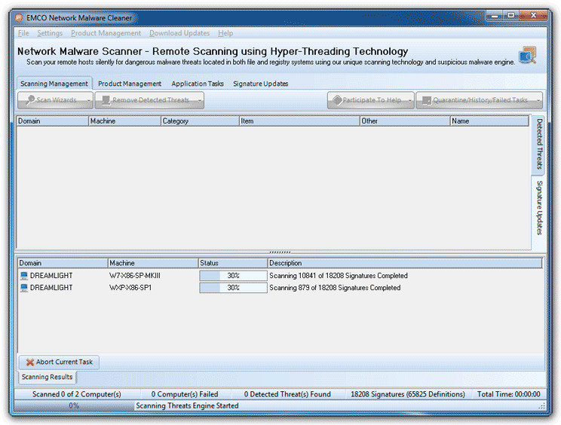
Task: Switch to Product Management tab
Action: [130, 84]
